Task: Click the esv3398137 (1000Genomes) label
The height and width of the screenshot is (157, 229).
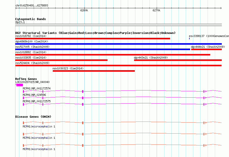Action: (x=209, y=36)
